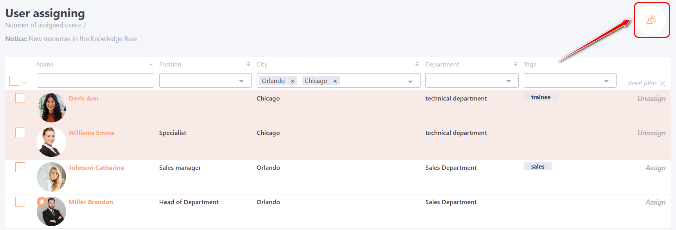
Task: Assign Johnson Catherine
Action: point(655,168)
